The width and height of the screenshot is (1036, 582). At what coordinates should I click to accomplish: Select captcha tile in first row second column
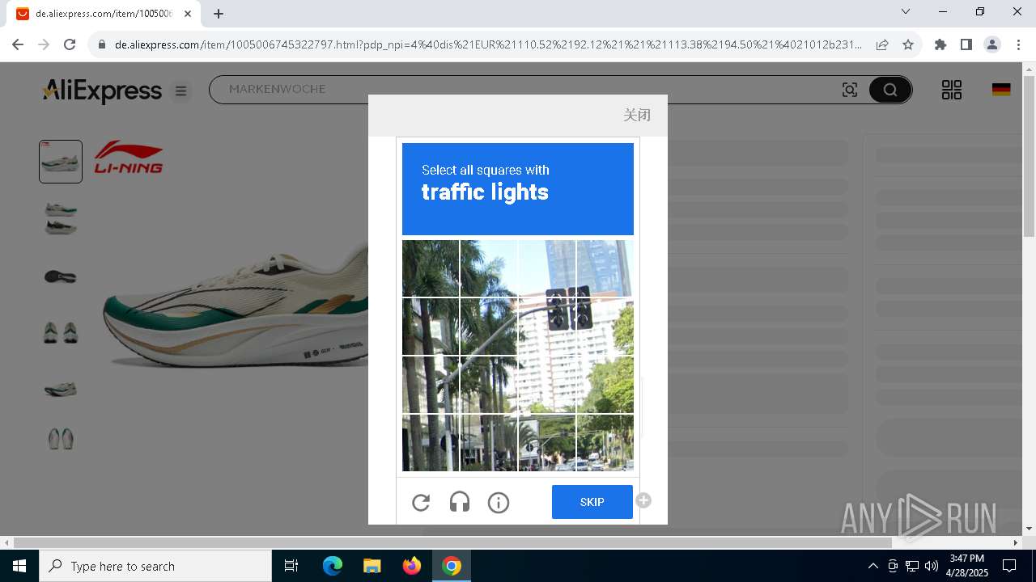coord(489,268)
